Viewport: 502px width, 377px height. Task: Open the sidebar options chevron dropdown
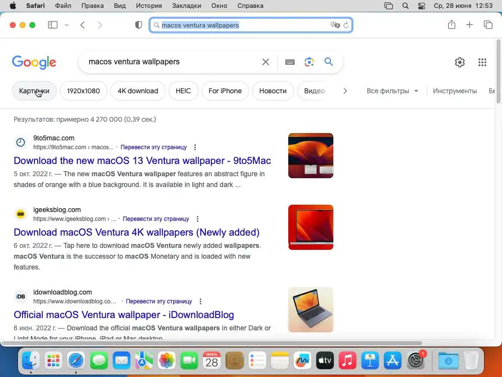click(67, 25)
